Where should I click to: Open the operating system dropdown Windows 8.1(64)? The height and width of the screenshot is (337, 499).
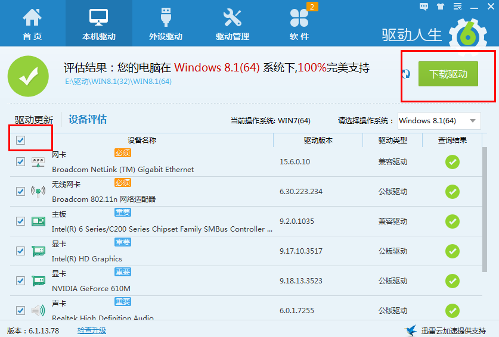[x=439, y=121]
